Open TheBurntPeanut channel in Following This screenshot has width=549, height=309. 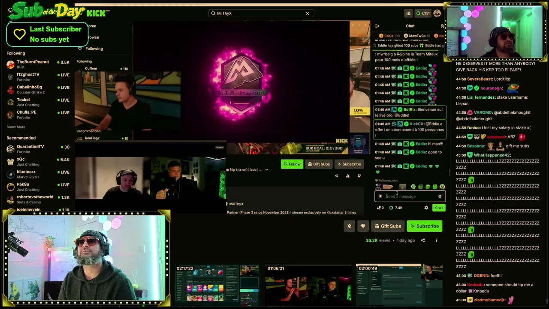click(x=38, y=64)
